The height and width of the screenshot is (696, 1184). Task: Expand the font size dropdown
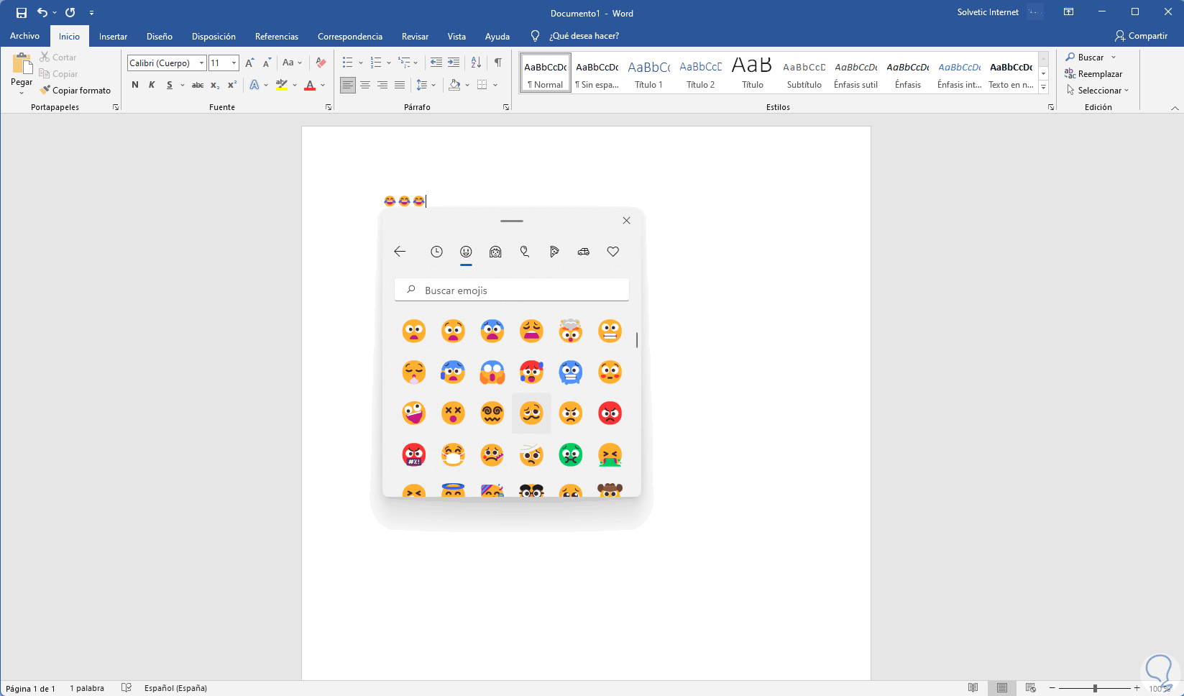pyautogui.click(x=234, y=63)
